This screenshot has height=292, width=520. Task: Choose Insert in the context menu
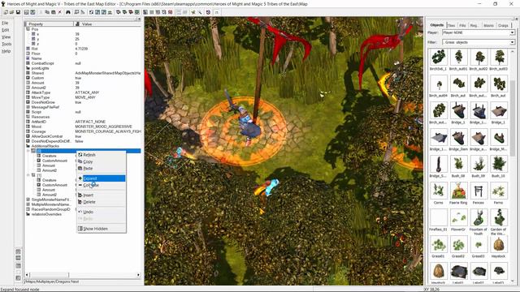[x=102, y=195]
